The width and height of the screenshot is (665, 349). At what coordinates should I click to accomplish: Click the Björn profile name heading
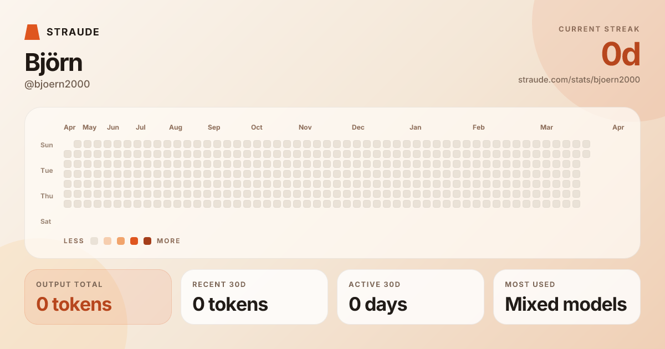pos(54,63)
